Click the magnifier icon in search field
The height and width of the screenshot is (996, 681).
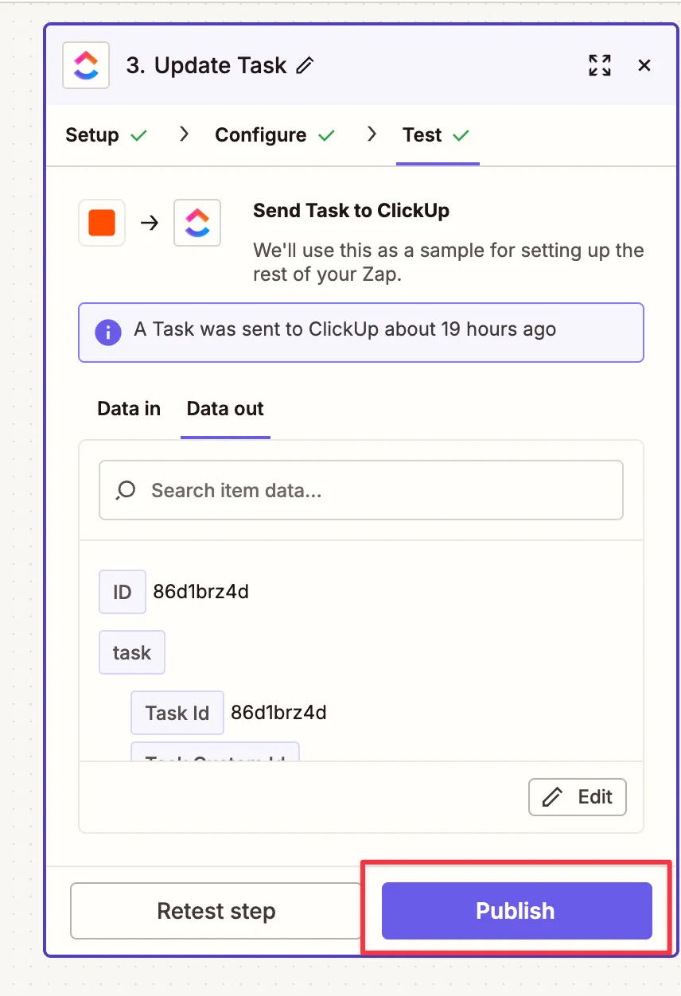(x=126, y=490)
